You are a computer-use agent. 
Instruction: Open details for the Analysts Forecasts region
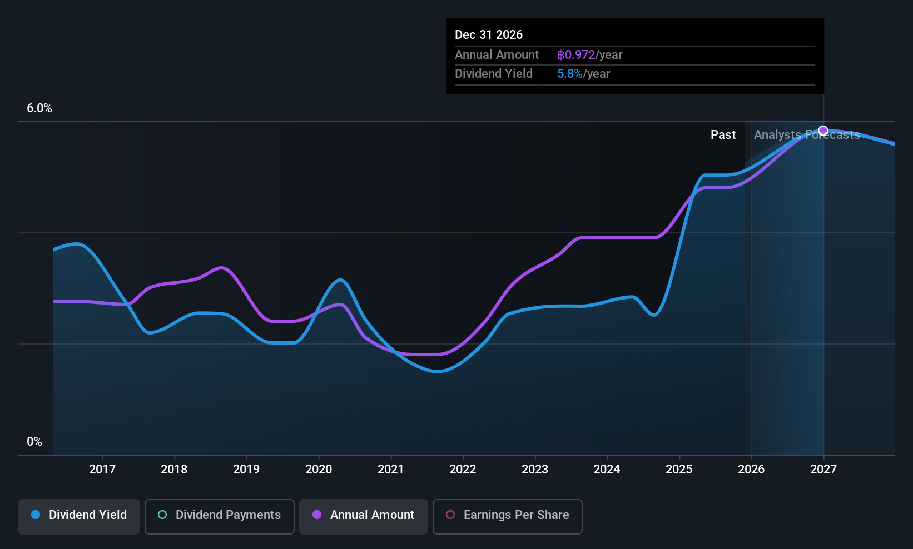click(x=806, y=134)
